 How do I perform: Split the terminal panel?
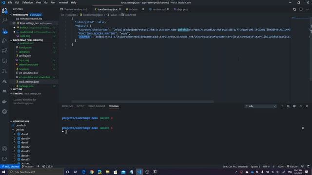click(288, 106)
